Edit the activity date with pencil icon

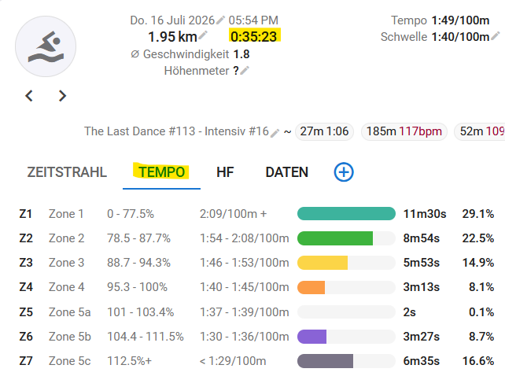(220, 20)
